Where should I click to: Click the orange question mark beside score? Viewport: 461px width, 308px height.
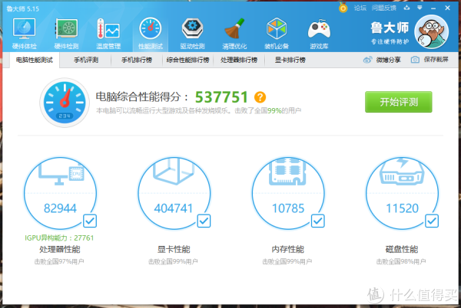click(260, 97)
